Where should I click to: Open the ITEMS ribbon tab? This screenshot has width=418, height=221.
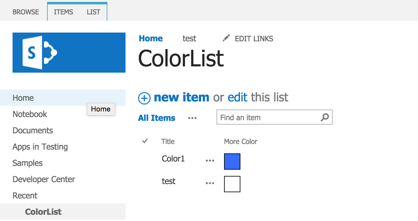point(63,12)
